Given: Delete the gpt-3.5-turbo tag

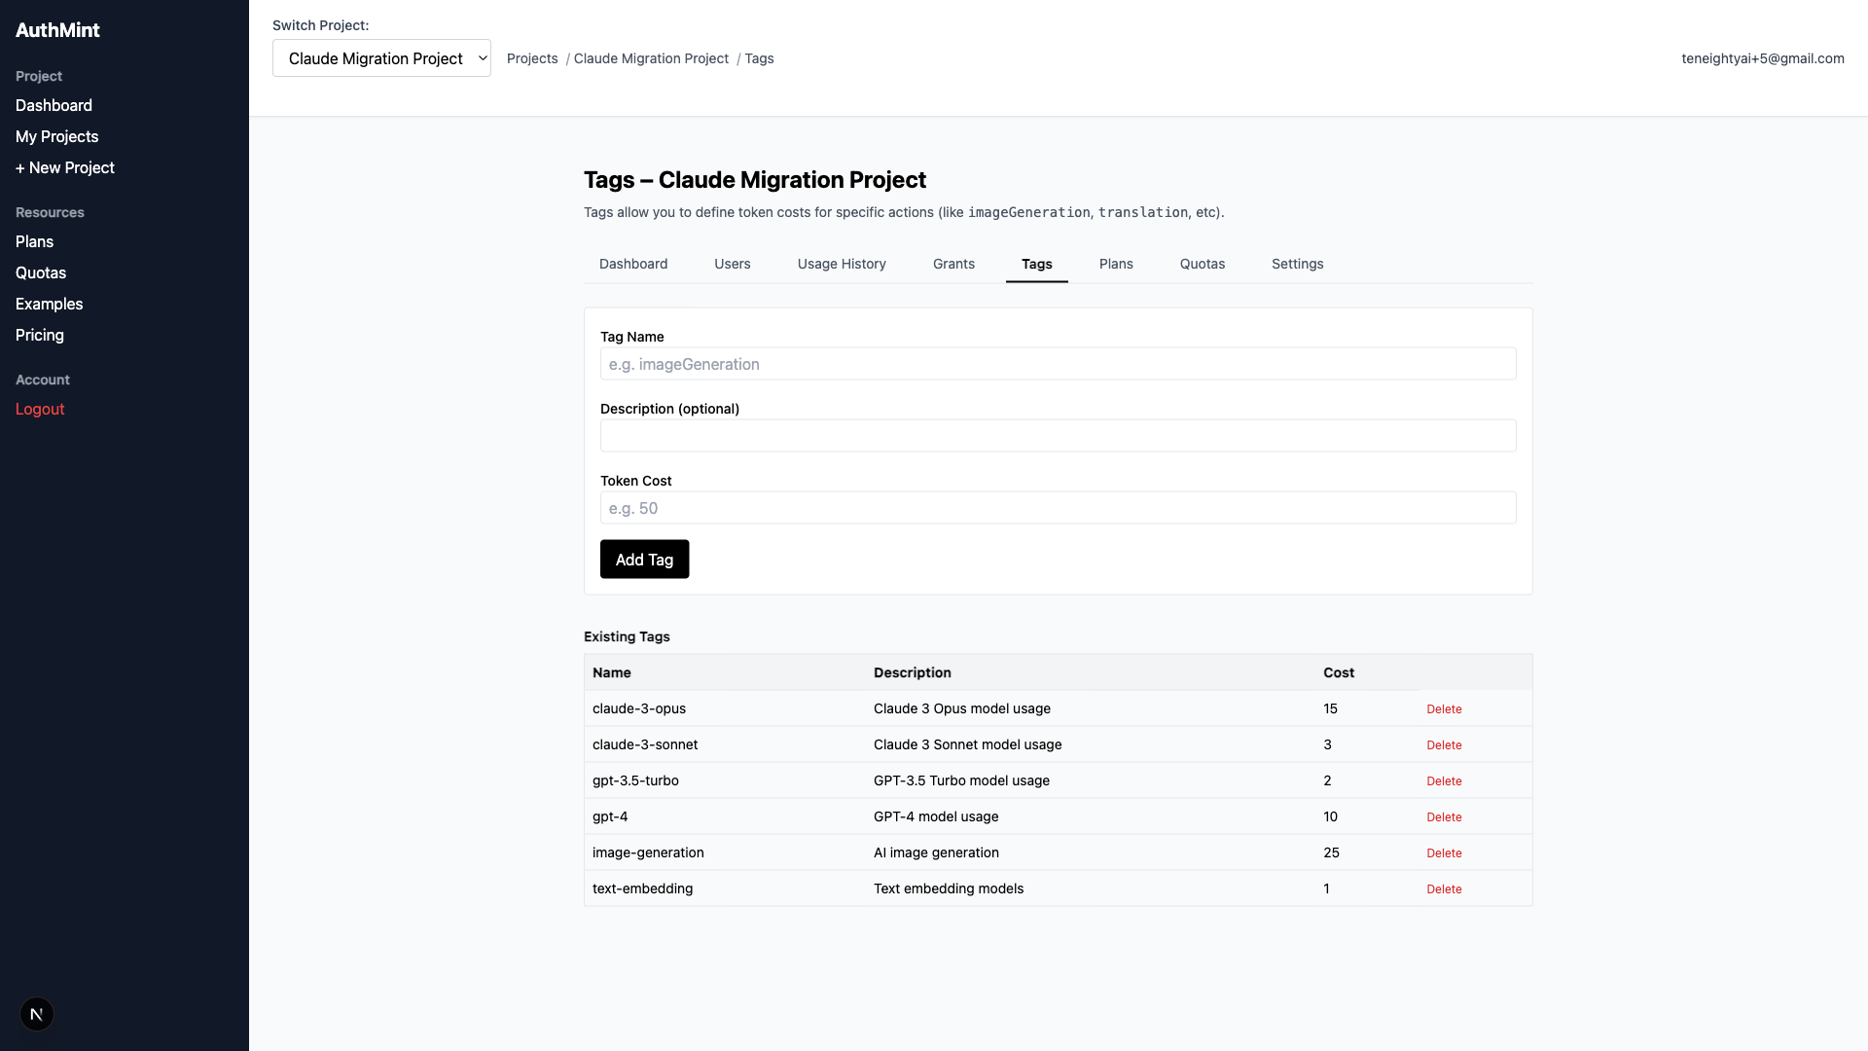Looking at the screenshot, I should [x=1444, y=781].
